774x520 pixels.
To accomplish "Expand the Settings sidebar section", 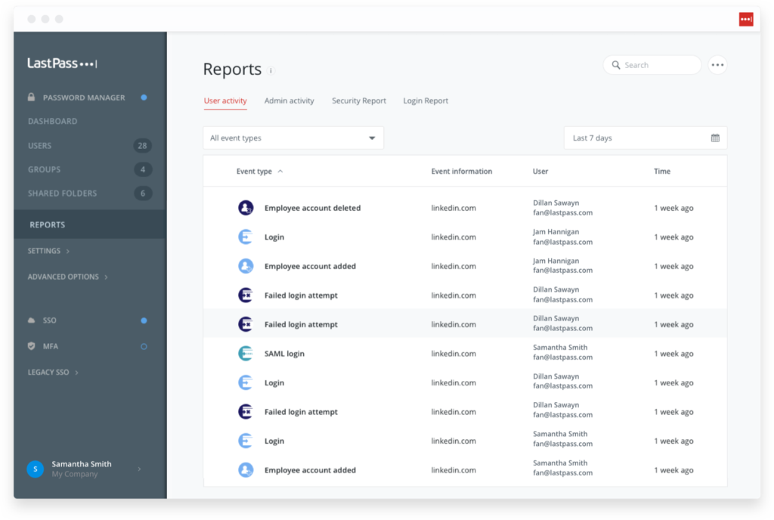I will 48,251.
